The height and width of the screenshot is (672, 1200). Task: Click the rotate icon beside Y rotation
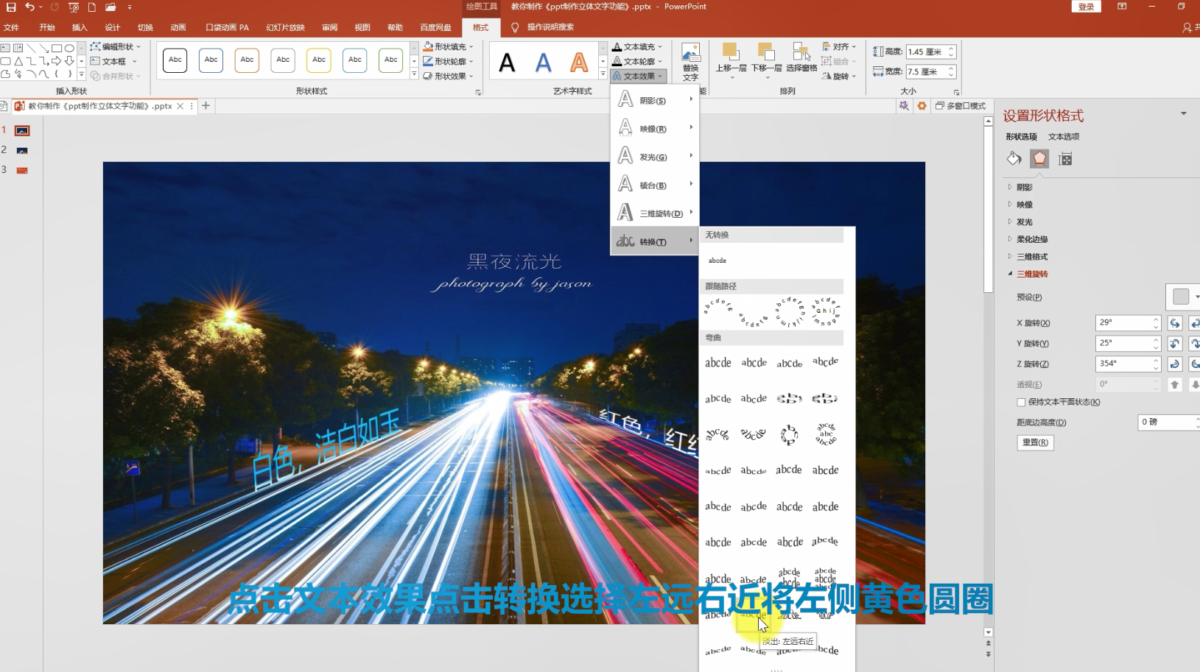click(x=1175, y=344)
